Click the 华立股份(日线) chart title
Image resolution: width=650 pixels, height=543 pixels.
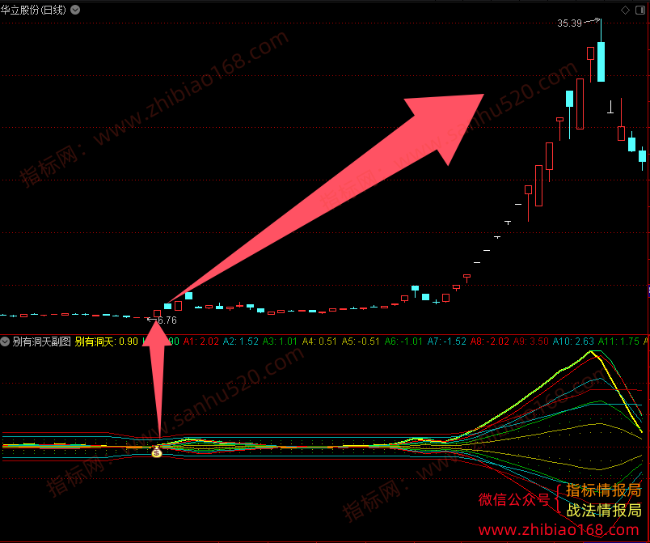(x=33, y=10)
